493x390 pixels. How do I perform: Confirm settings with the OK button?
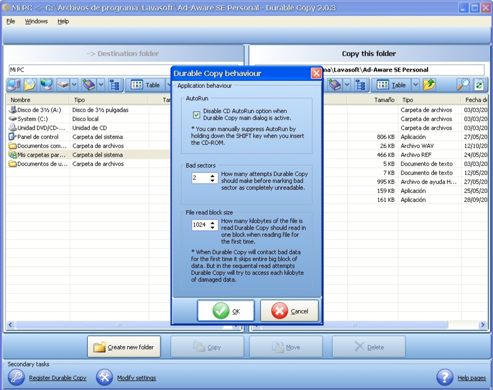[226, 311]
